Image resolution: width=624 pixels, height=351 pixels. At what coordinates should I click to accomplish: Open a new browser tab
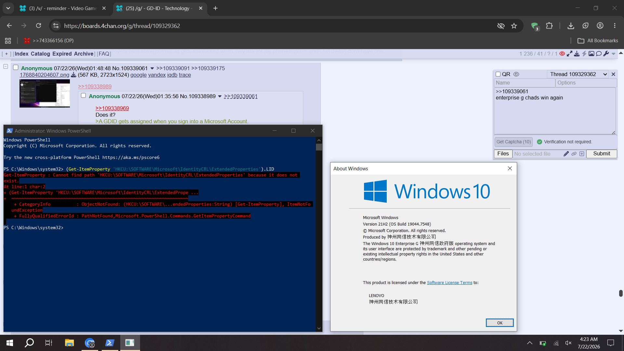coord(215,8)
